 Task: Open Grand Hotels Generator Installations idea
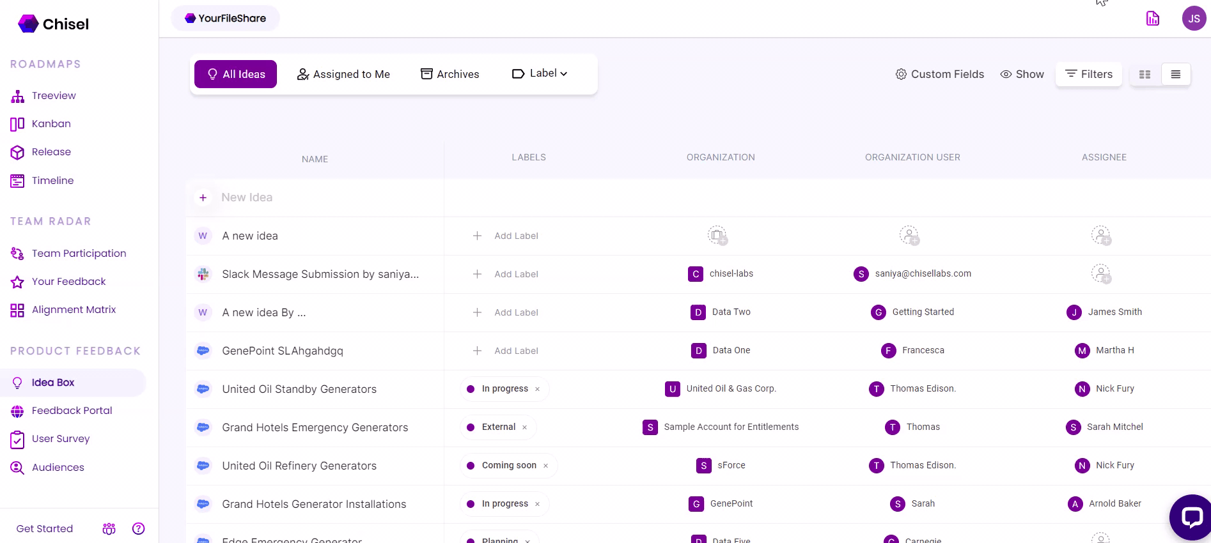[x=314, y=505]
